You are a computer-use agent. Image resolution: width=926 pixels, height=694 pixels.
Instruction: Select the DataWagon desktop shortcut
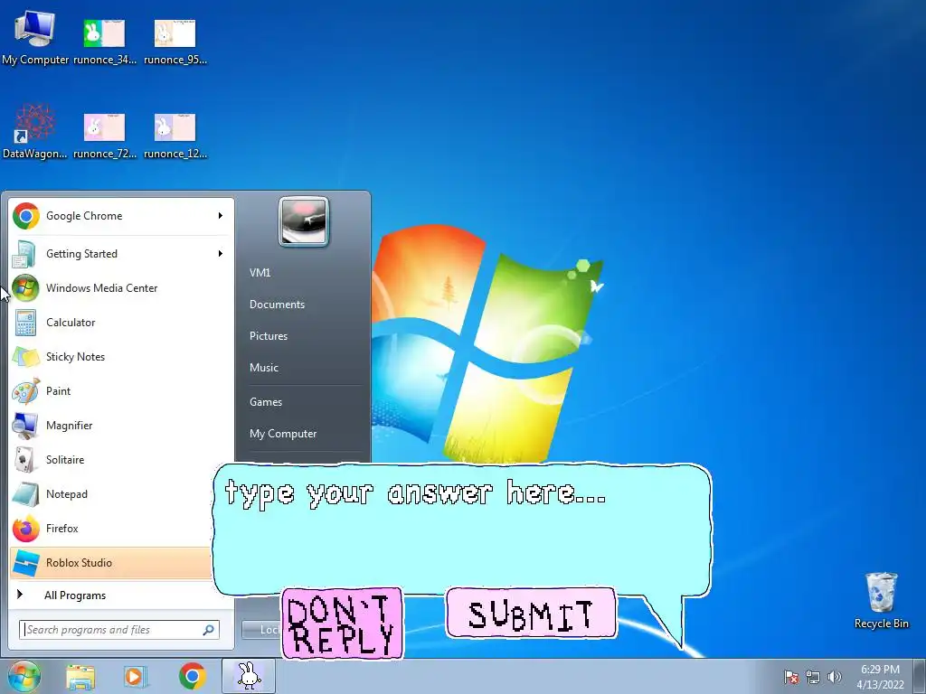pyautogui.click(x=35, y=132)
